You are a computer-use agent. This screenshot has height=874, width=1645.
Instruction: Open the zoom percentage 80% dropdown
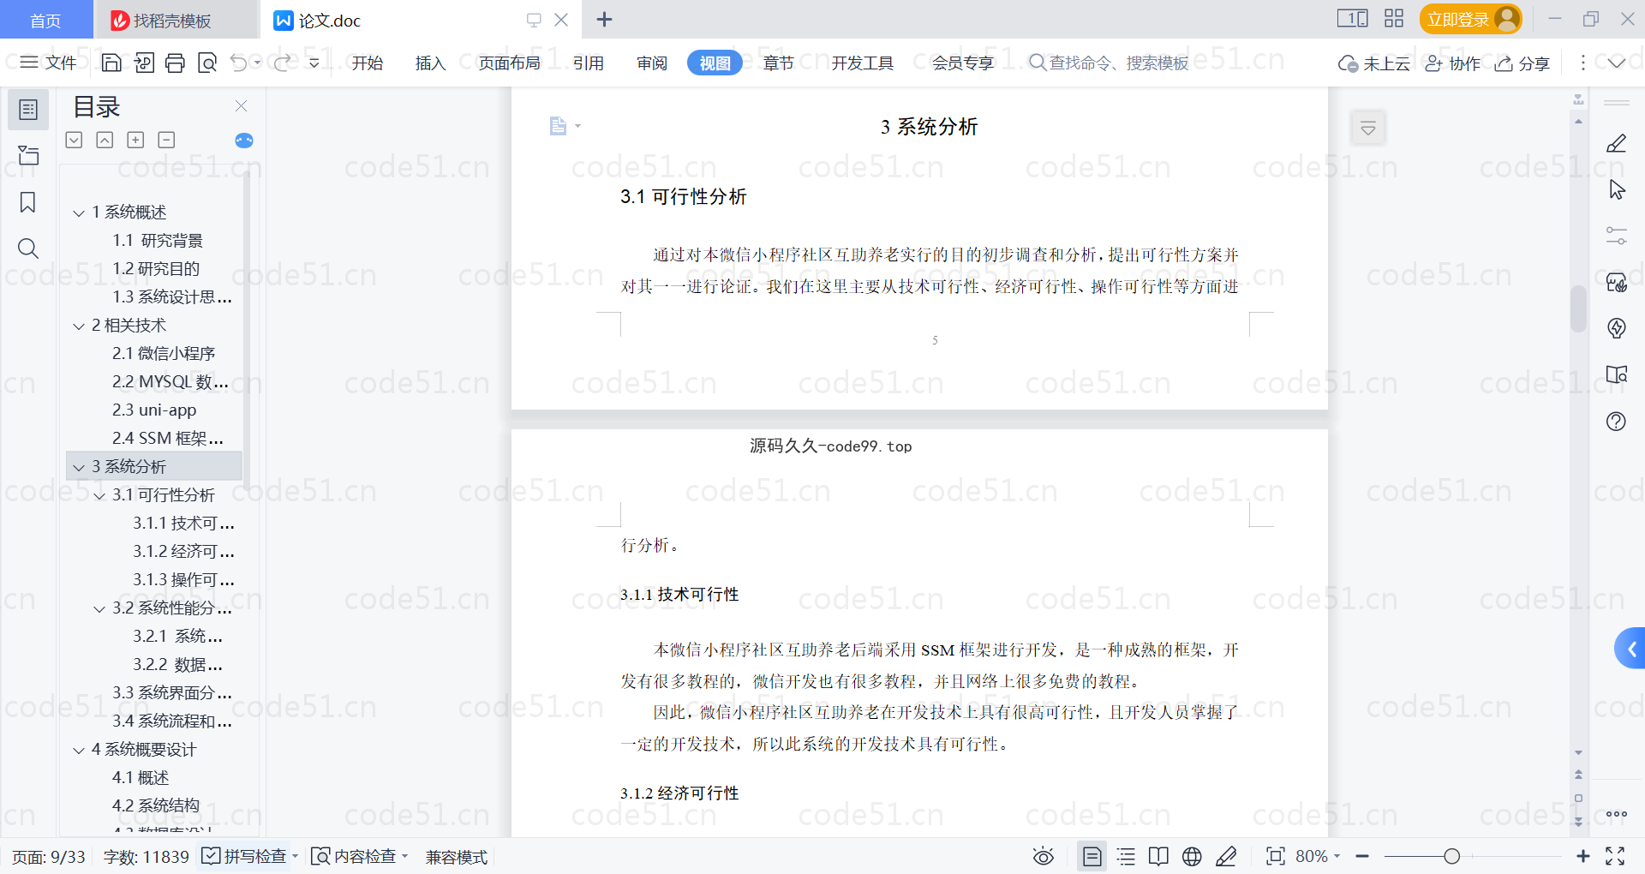click(1318, 856)
